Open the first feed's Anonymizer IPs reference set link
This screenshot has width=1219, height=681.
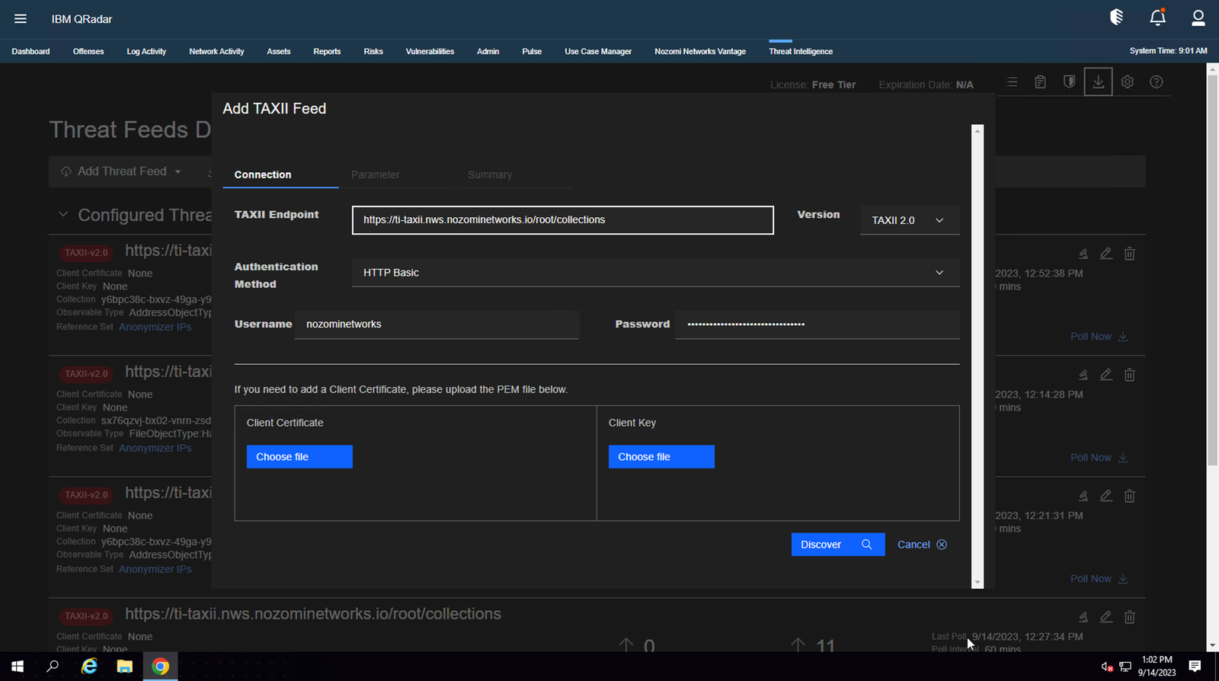155,327
